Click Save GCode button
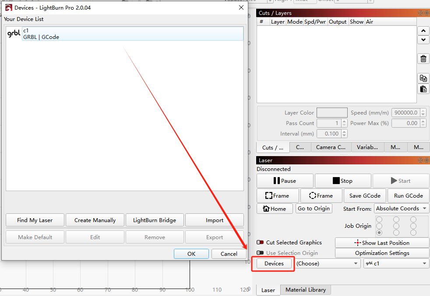The height and width of the screenshot is (296, 430). coord(365,195)
